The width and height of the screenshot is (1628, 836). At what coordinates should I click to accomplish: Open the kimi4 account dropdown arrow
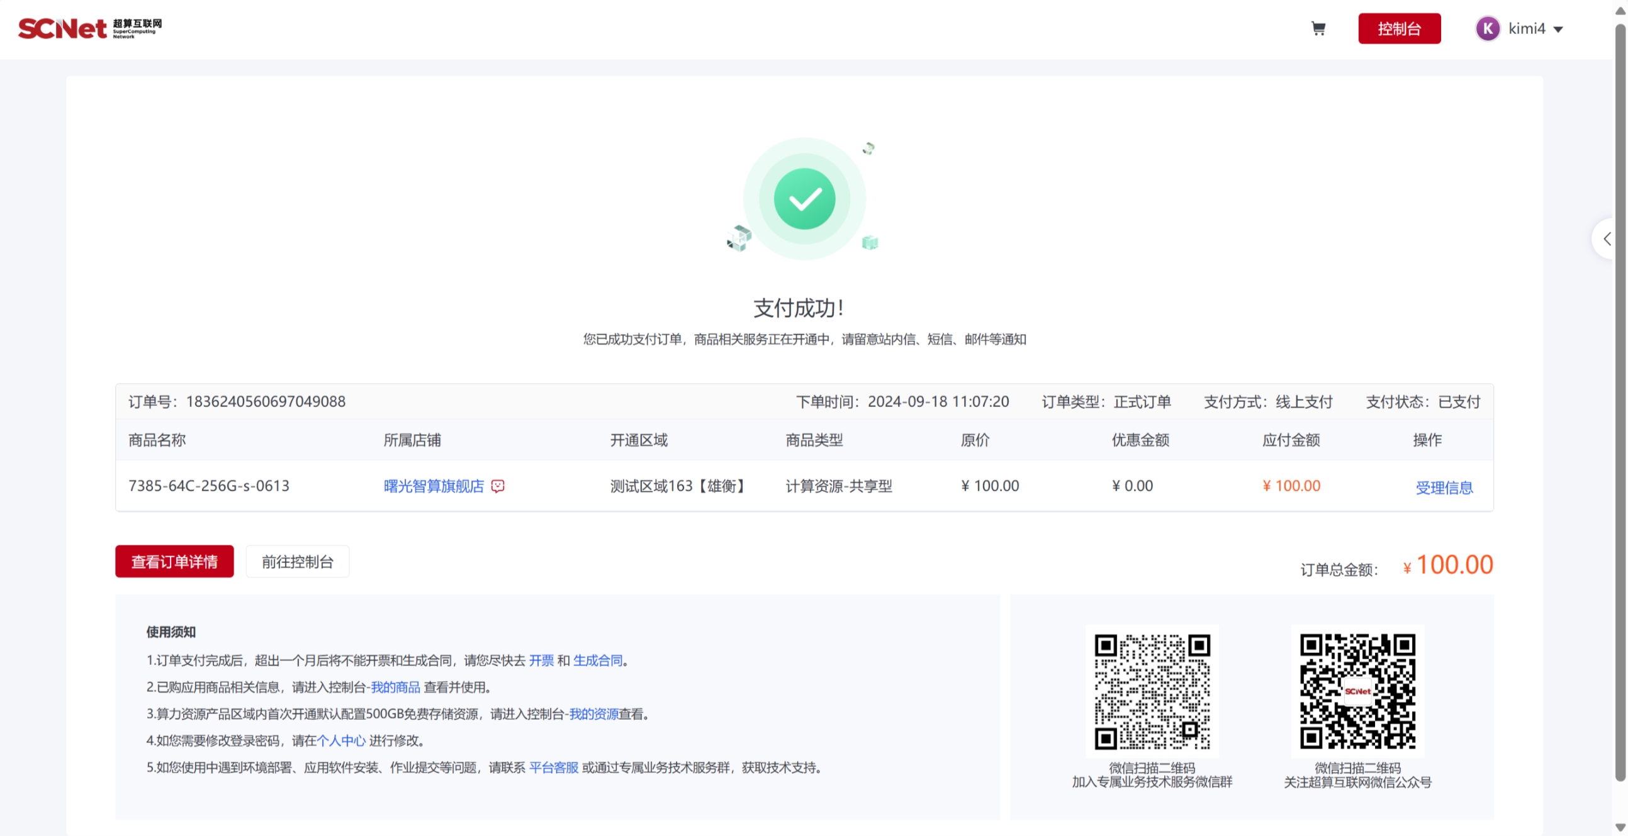tap(1559, 29)
